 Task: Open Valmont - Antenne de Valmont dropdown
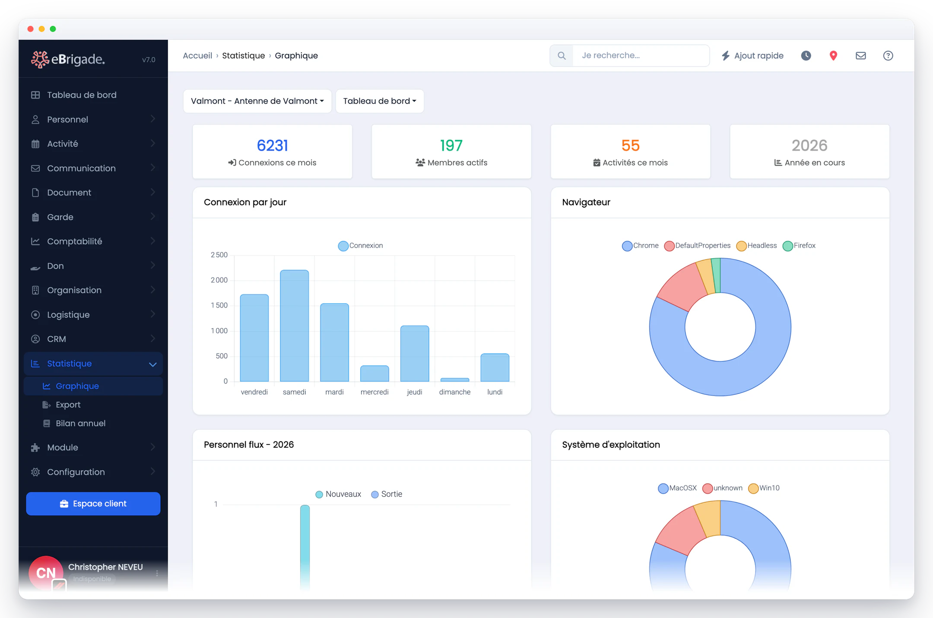coord(257,101)
